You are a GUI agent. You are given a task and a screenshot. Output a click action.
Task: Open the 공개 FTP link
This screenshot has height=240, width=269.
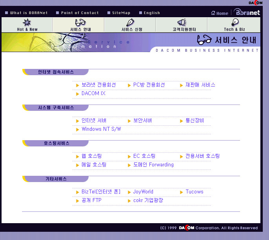(x=91, y=200)
